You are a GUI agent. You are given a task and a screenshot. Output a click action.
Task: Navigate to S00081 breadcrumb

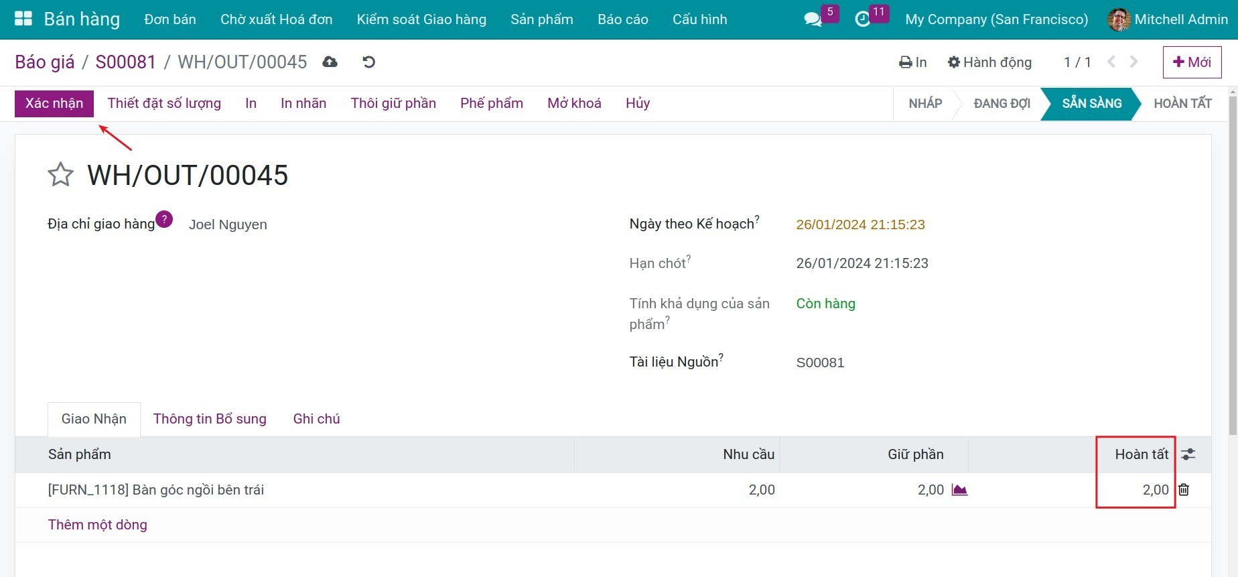tap(125, 62)
